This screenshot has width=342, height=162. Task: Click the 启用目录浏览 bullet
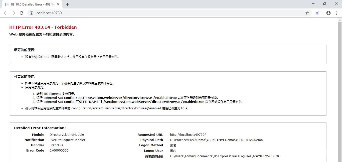35,87
